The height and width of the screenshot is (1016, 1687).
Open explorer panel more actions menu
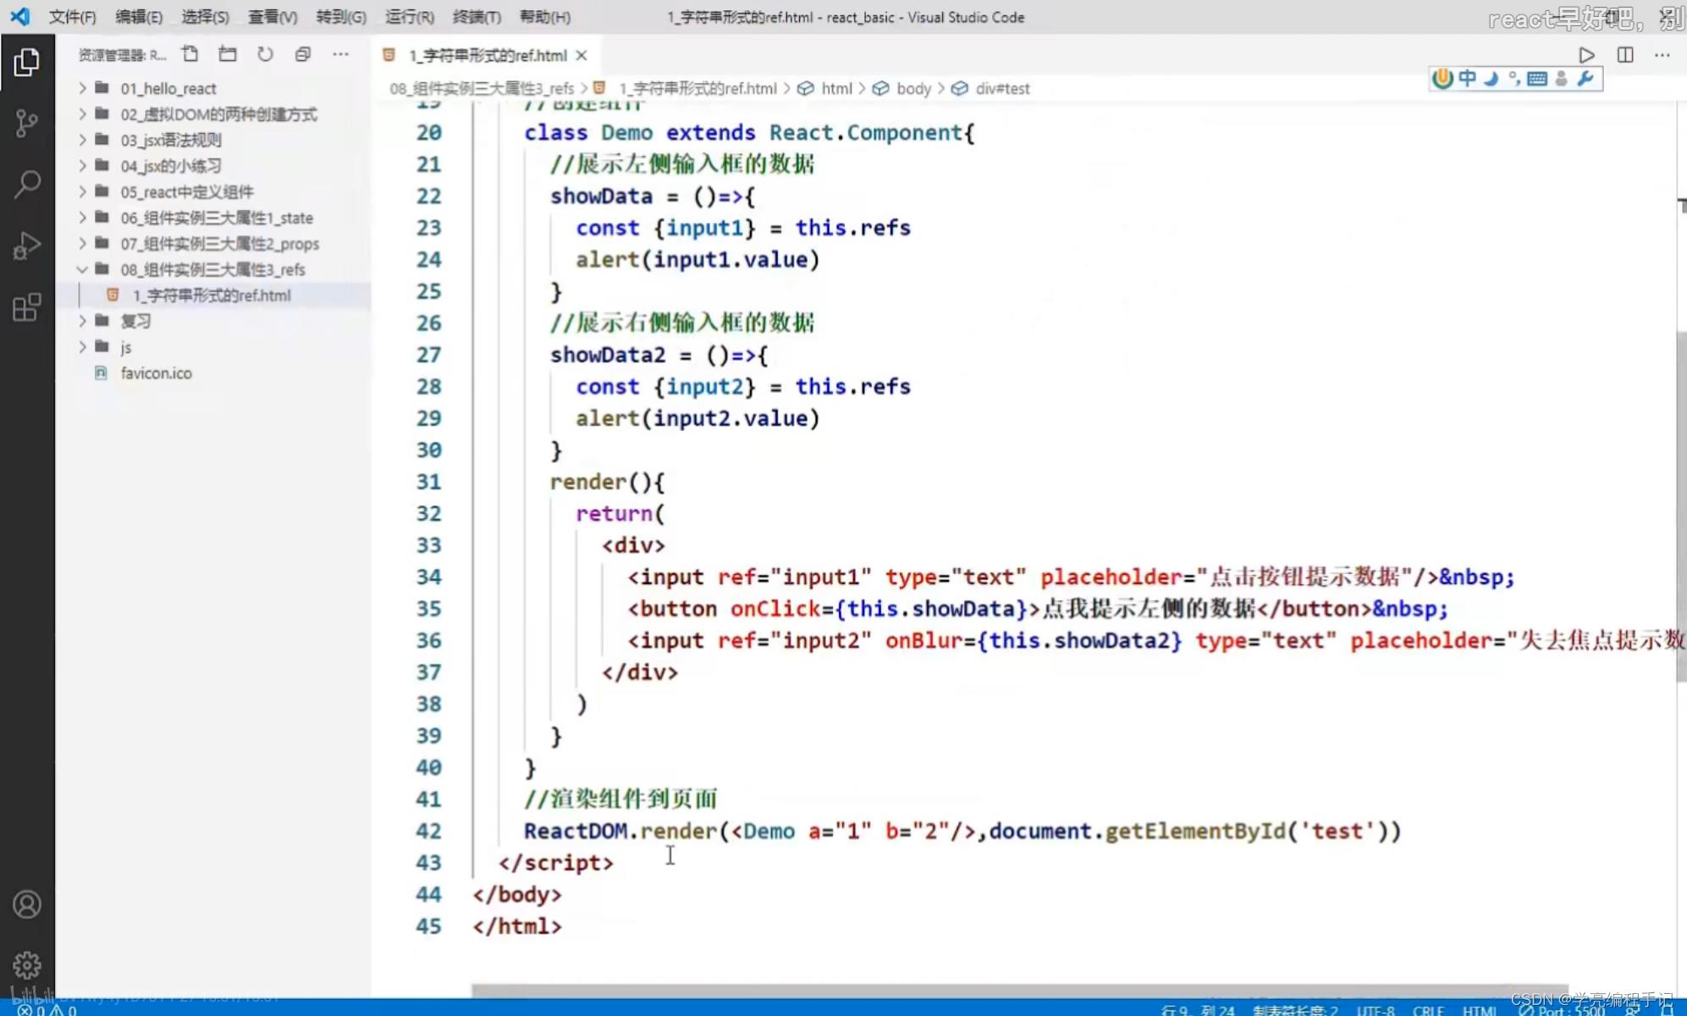340,54
